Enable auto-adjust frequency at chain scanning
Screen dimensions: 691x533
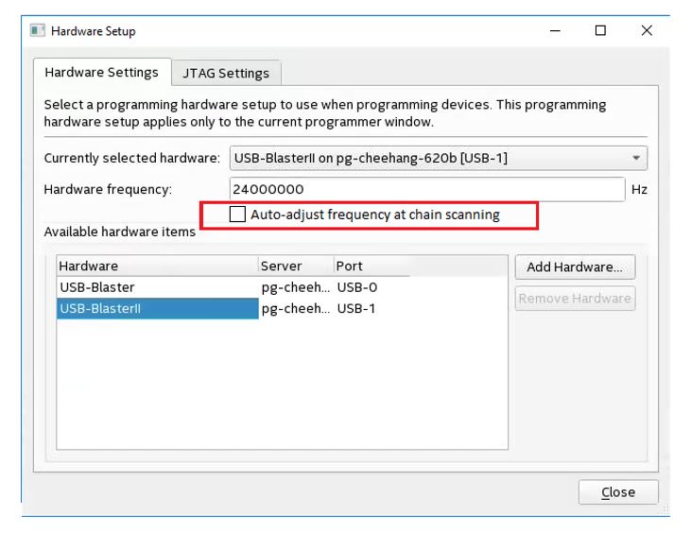tap(238, 215)
